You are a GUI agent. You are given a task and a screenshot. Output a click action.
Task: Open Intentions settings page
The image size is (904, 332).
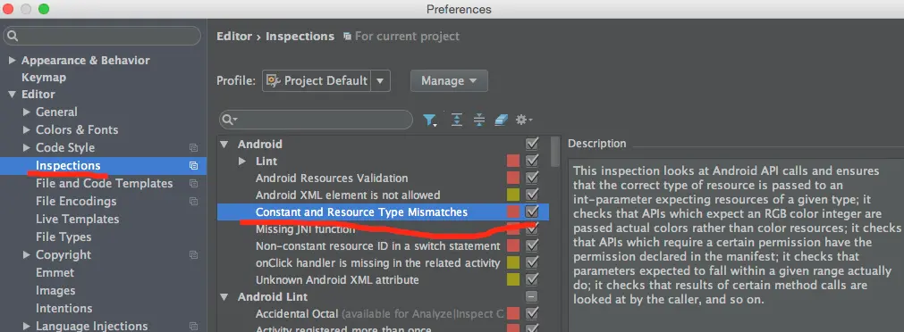64,309
